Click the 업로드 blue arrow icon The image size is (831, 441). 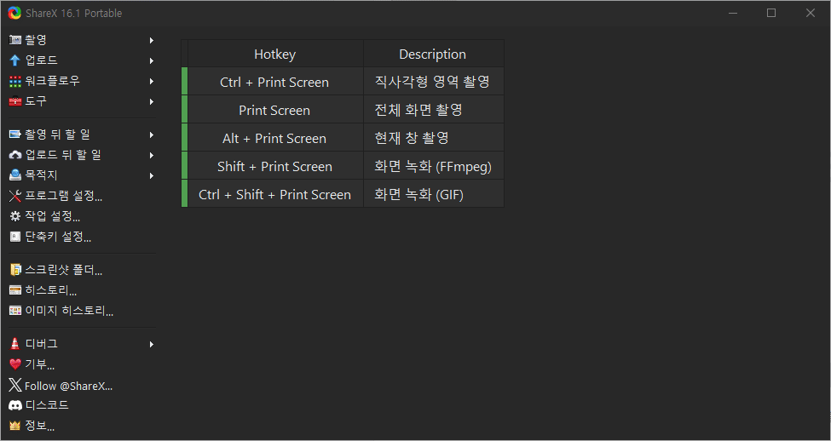(15, 60)
